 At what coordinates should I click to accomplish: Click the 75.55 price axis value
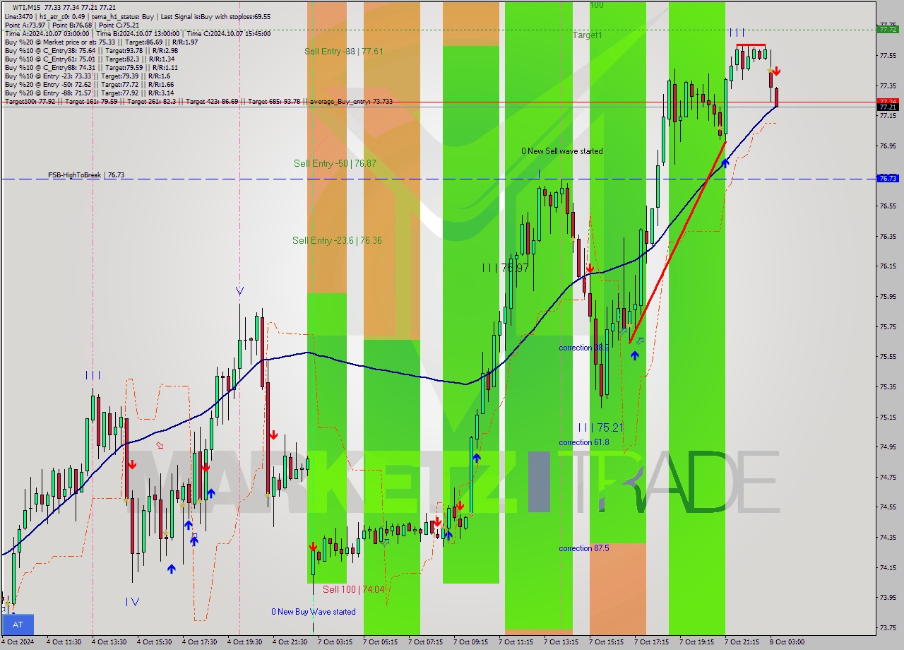point(888,357)
